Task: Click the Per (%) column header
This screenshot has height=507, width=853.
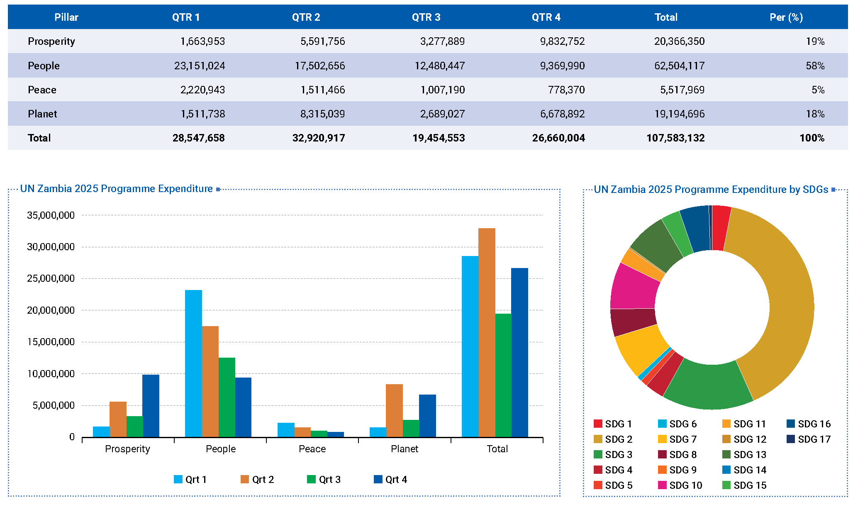Action: (786, 17)
